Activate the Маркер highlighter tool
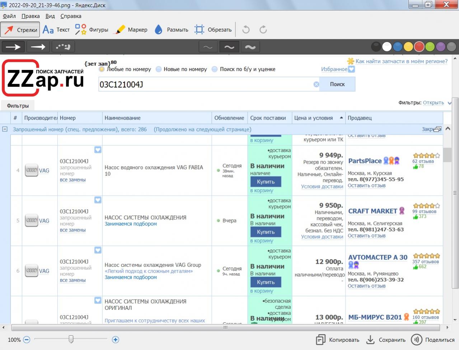Viewport: 459px width, 350px height. tap(130, 30)
